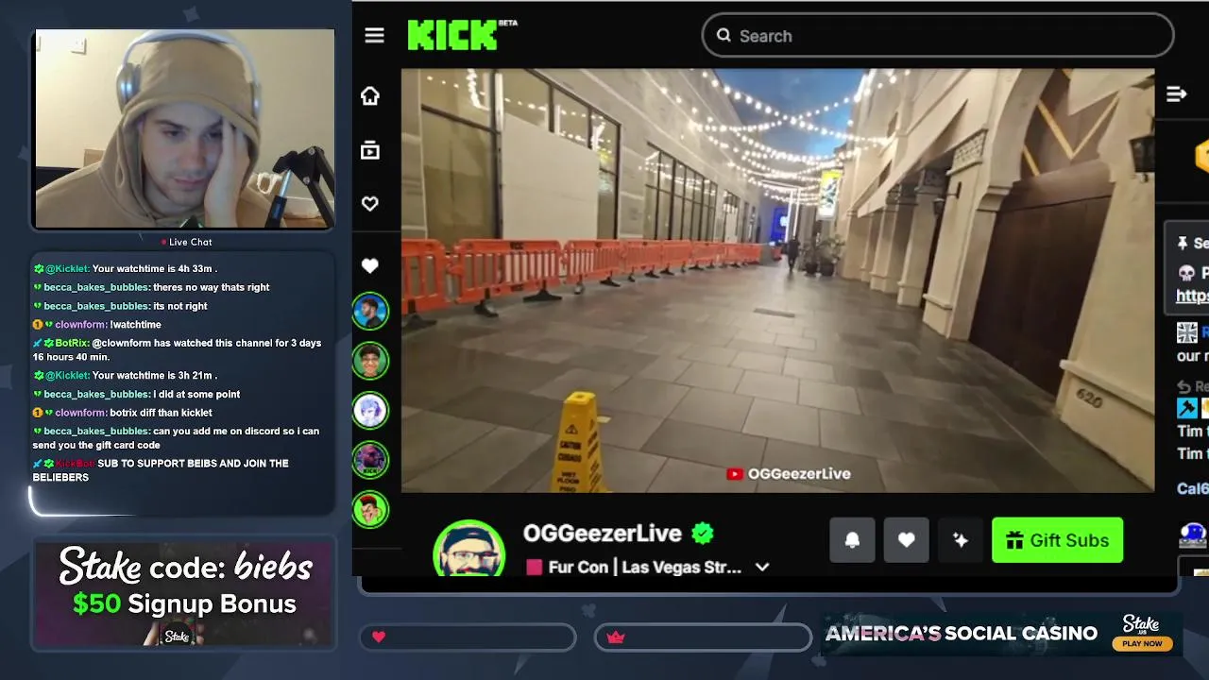
Task: Click the Gift Subs button
Action: [1058, 540]
